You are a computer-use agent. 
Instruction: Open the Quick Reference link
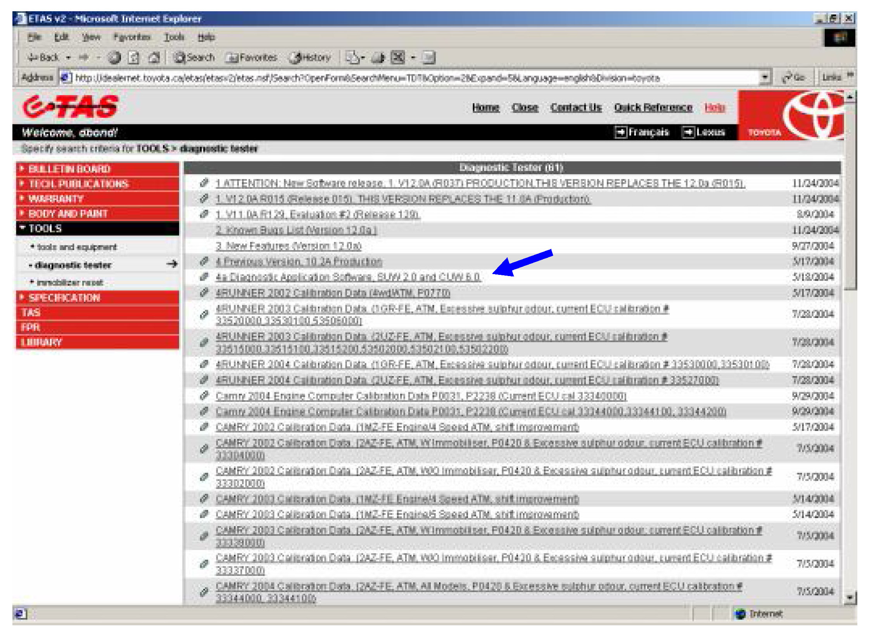653,108
